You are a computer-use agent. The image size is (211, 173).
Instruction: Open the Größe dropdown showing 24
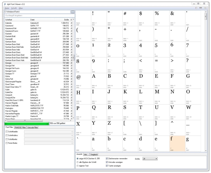(x=150, y=159)
